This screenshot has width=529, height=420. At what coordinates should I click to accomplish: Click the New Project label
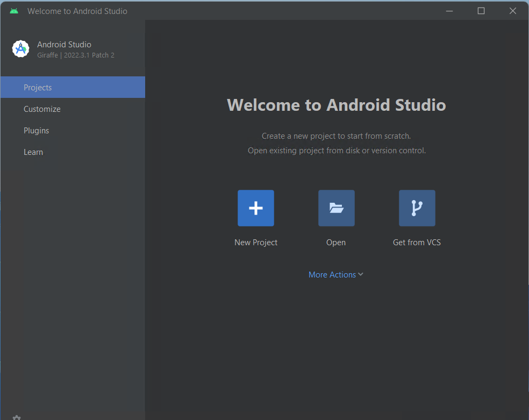click(256, 243)
